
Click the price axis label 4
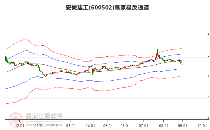pos(208,76)
